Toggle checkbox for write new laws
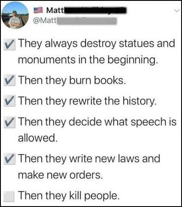The width and height of the screenshot is (182, 207). (x=9, y=159)
